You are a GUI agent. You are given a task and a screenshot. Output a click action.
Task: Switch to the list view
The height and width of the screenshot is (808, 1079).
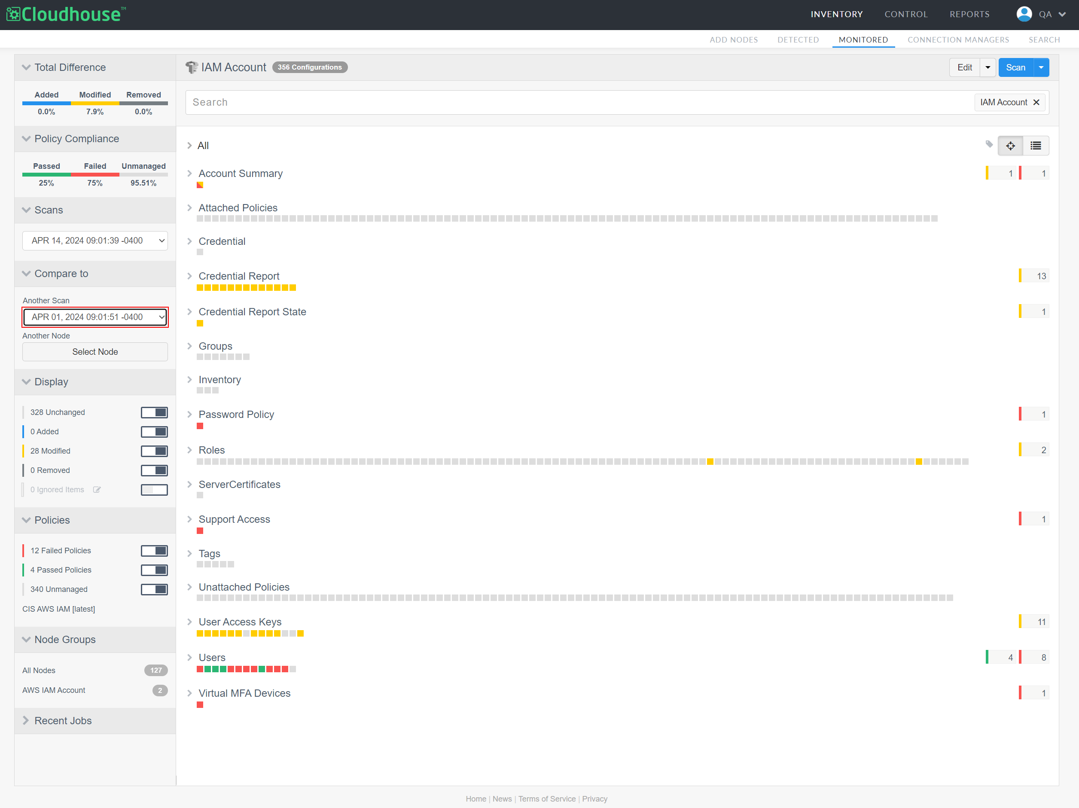pyautogui.click(x=1036, y=145)
